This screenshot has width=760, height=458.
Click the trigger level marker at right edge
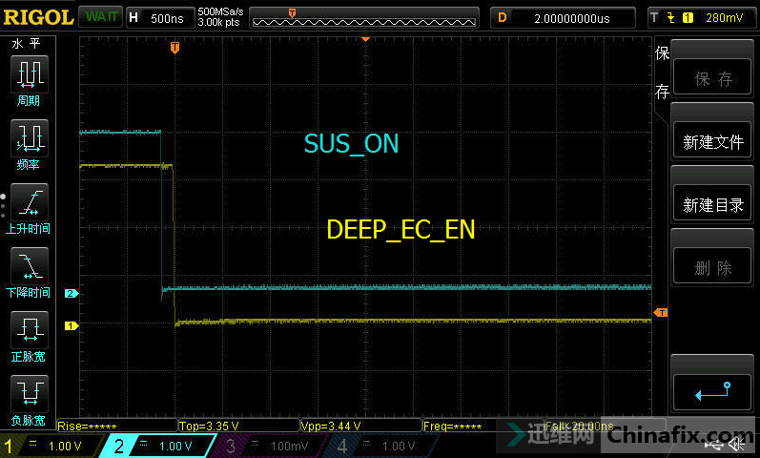(661, 312)
